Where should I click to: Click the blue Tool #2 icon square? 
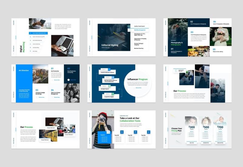click(122, 132)
